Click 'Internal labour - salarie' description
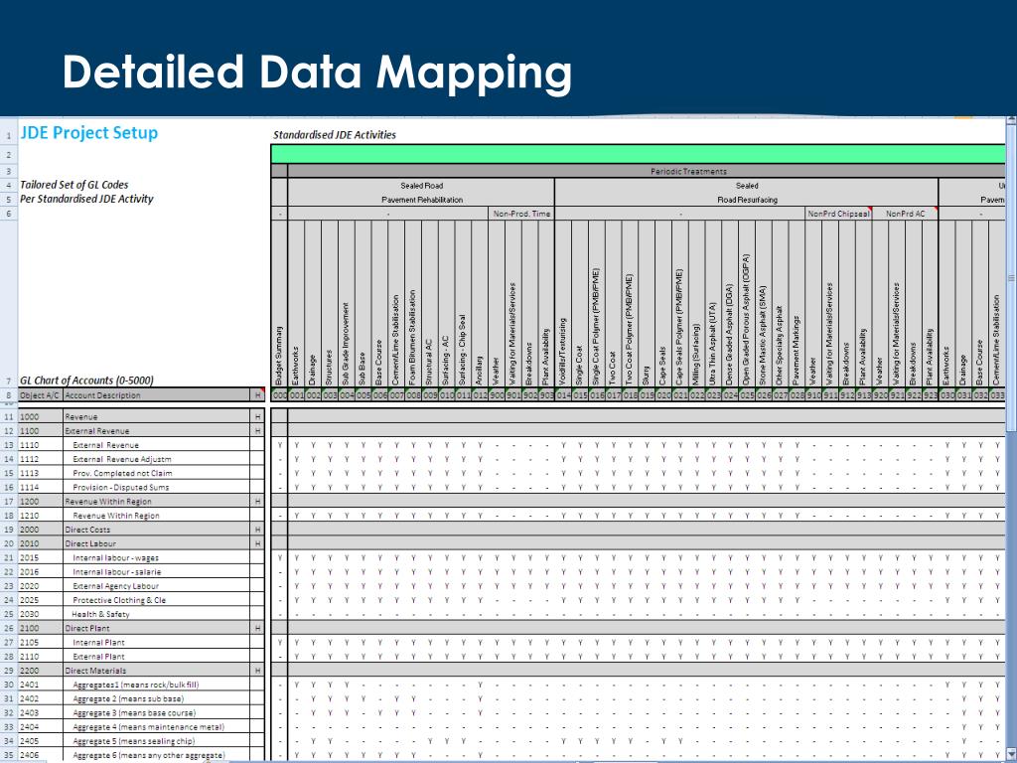The height and width of the screenshot is (763, 1017). tap(117, 572)
